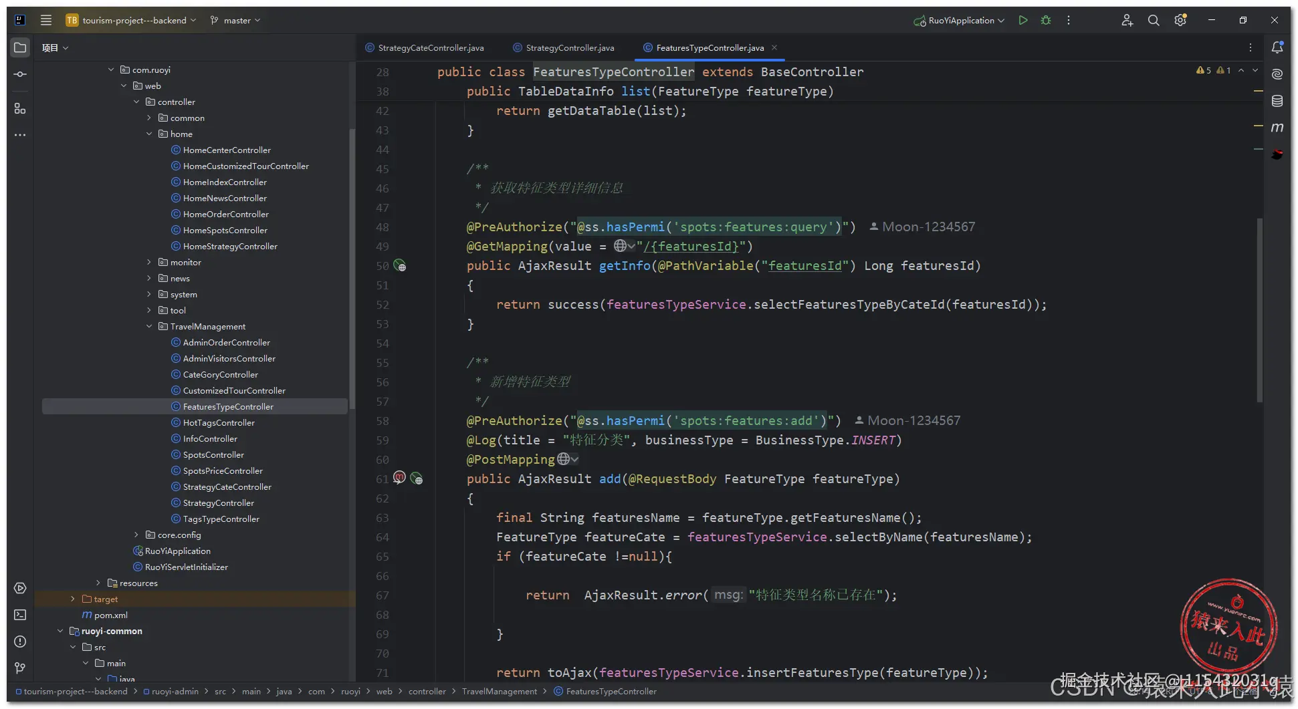
Task: Click the editor vertical scrollbar
Action: (x=1259, y=310)
